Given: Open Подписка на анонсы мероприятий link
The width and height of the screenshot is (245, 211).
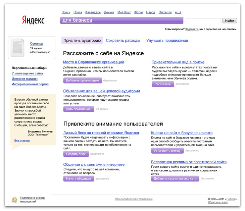Looking at the screenshot, I should coord(33,200).
